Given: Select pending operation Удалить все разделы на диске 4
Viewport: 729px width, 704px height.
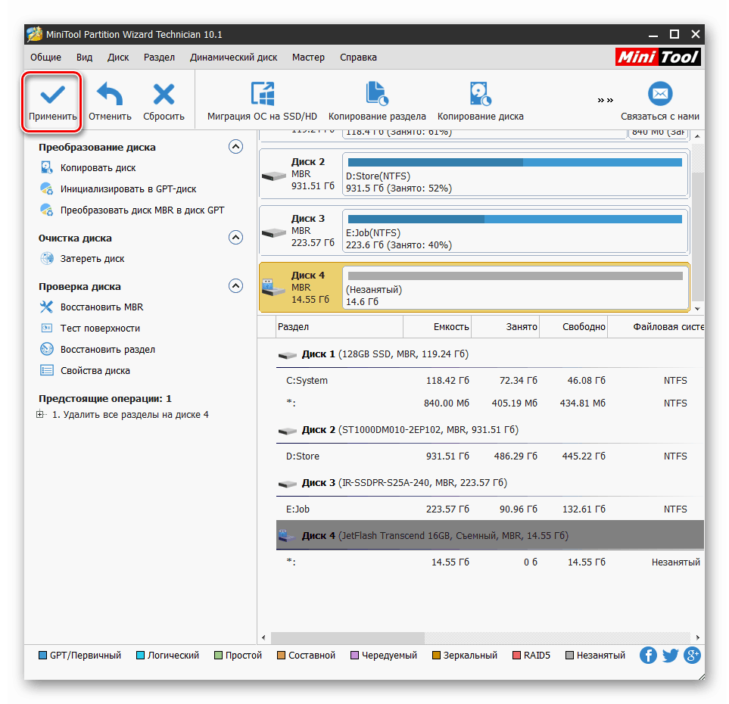Looking at the screenshot, I should (x=130, y=414).
